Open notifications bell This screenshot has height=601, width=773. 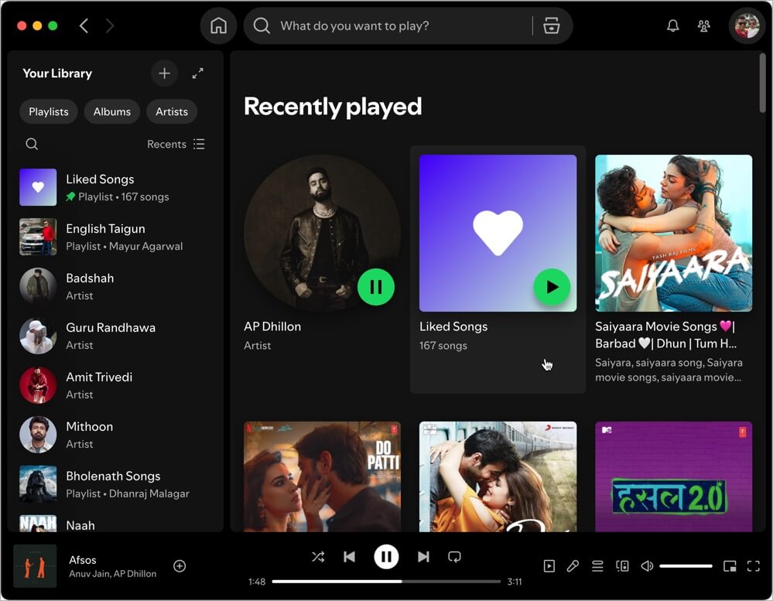point(673,26)
